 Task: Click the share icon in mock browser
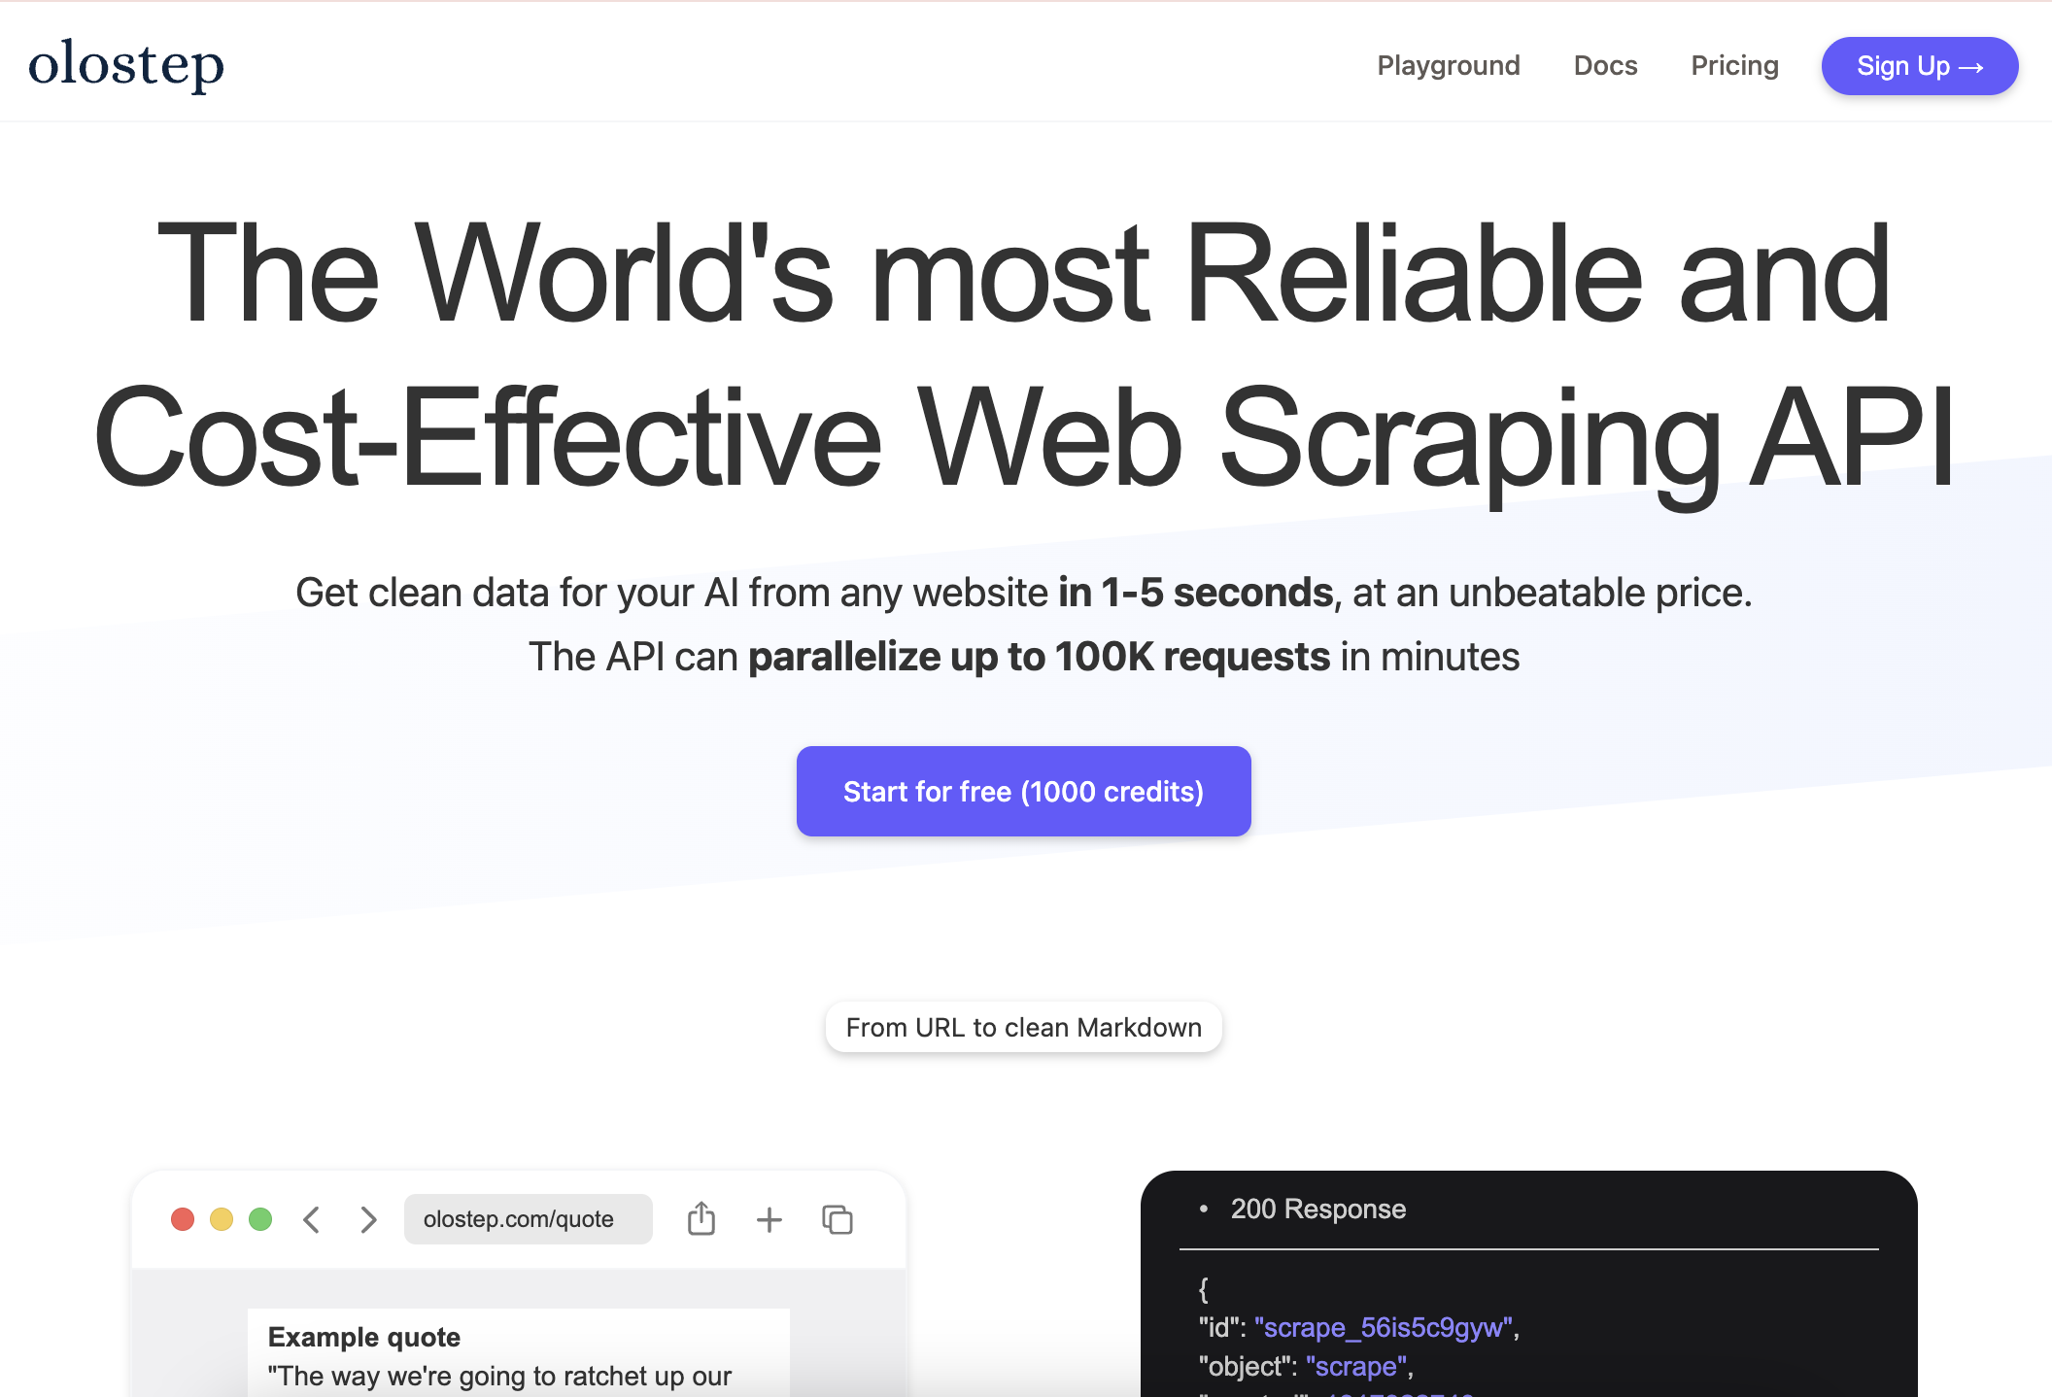(x=701, y=1219)
